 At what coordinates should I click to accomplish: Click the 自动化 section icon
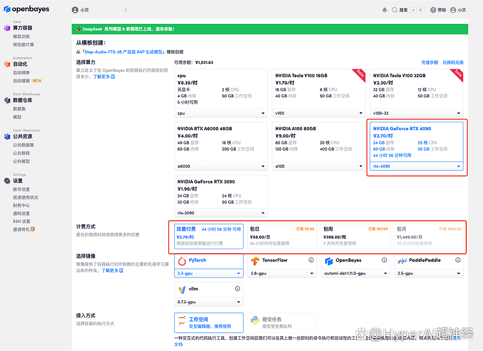click(x=7, y=64)
